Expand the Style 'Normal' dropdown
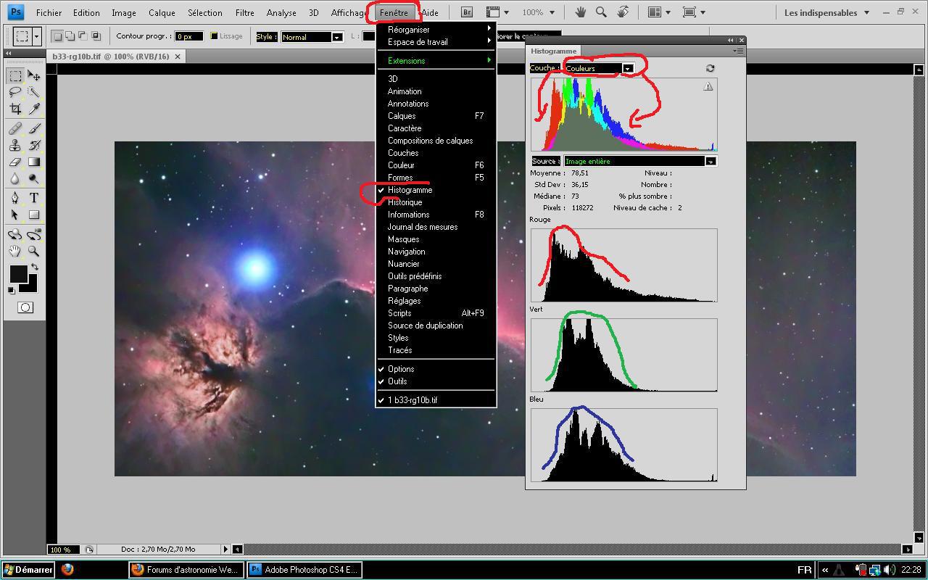This screenshot has height=580, width=928. coord(336,37)
